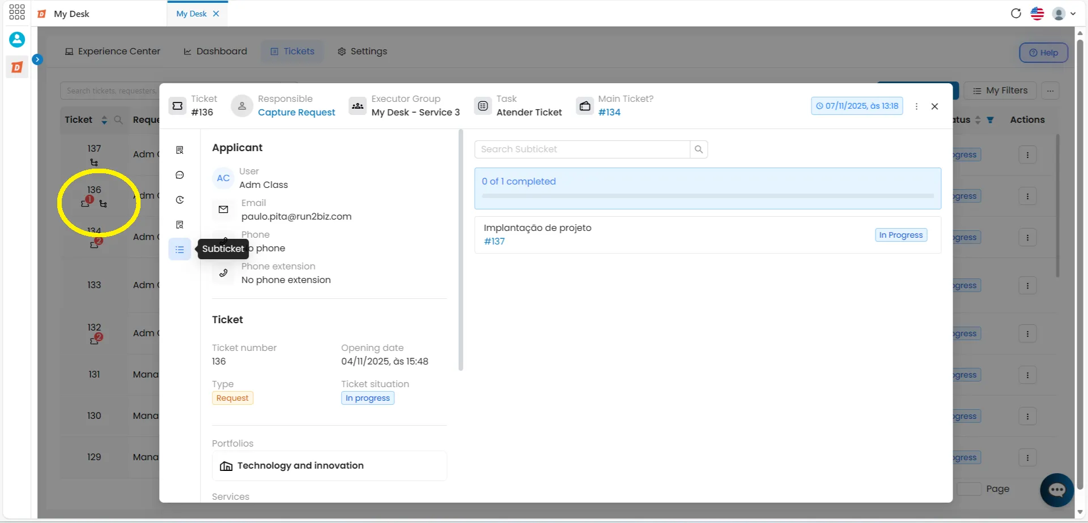
Task: Open the apps grid launcher icon
Action: pos(17,12)
